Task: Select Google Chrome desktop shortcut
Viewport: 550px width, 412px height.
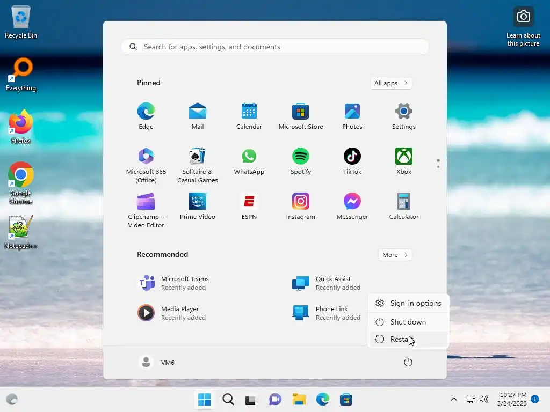Action: point(21,183)
